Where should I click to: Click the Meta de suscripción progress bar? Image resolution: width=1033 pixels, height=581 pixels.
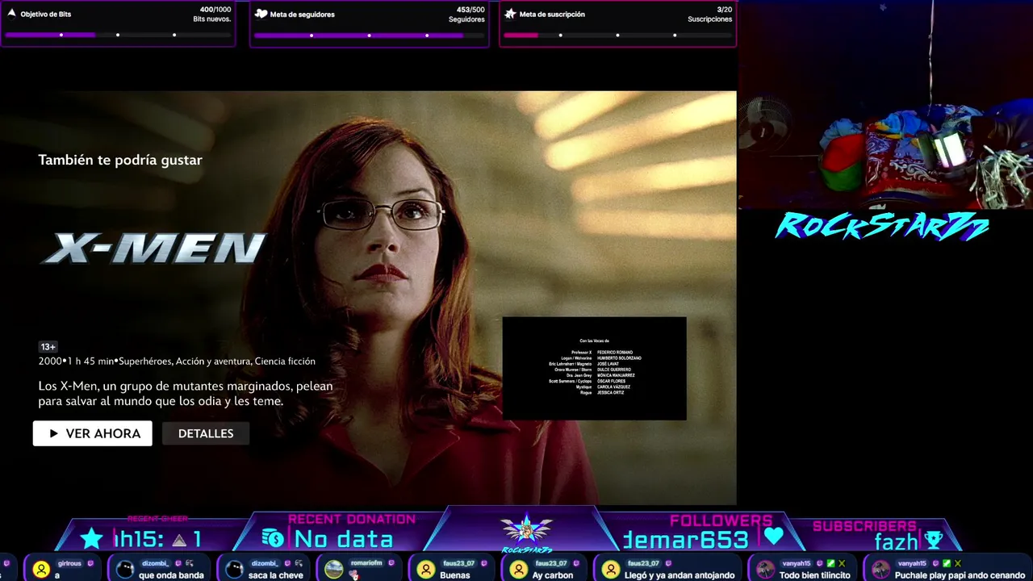[617, 36]
